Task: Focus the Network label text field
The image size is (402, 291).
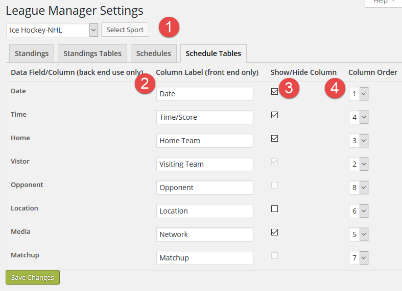Action: [x=205, y=234]
